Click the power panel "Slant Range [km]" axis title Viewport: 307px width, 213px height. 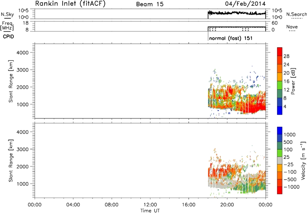click(x=11, y=81)
